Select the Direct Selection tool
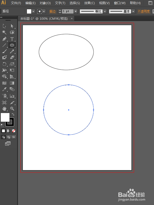Viewport: 154px width, 205px height. [12, 26]
